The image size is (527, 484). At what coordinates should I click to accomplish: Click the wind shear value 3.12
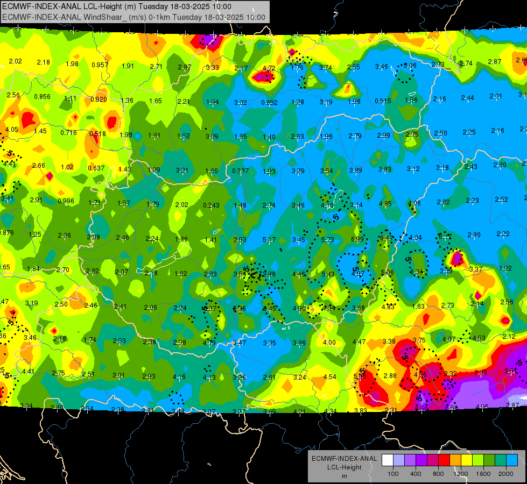pyautogui.click(x=413, y=169)
